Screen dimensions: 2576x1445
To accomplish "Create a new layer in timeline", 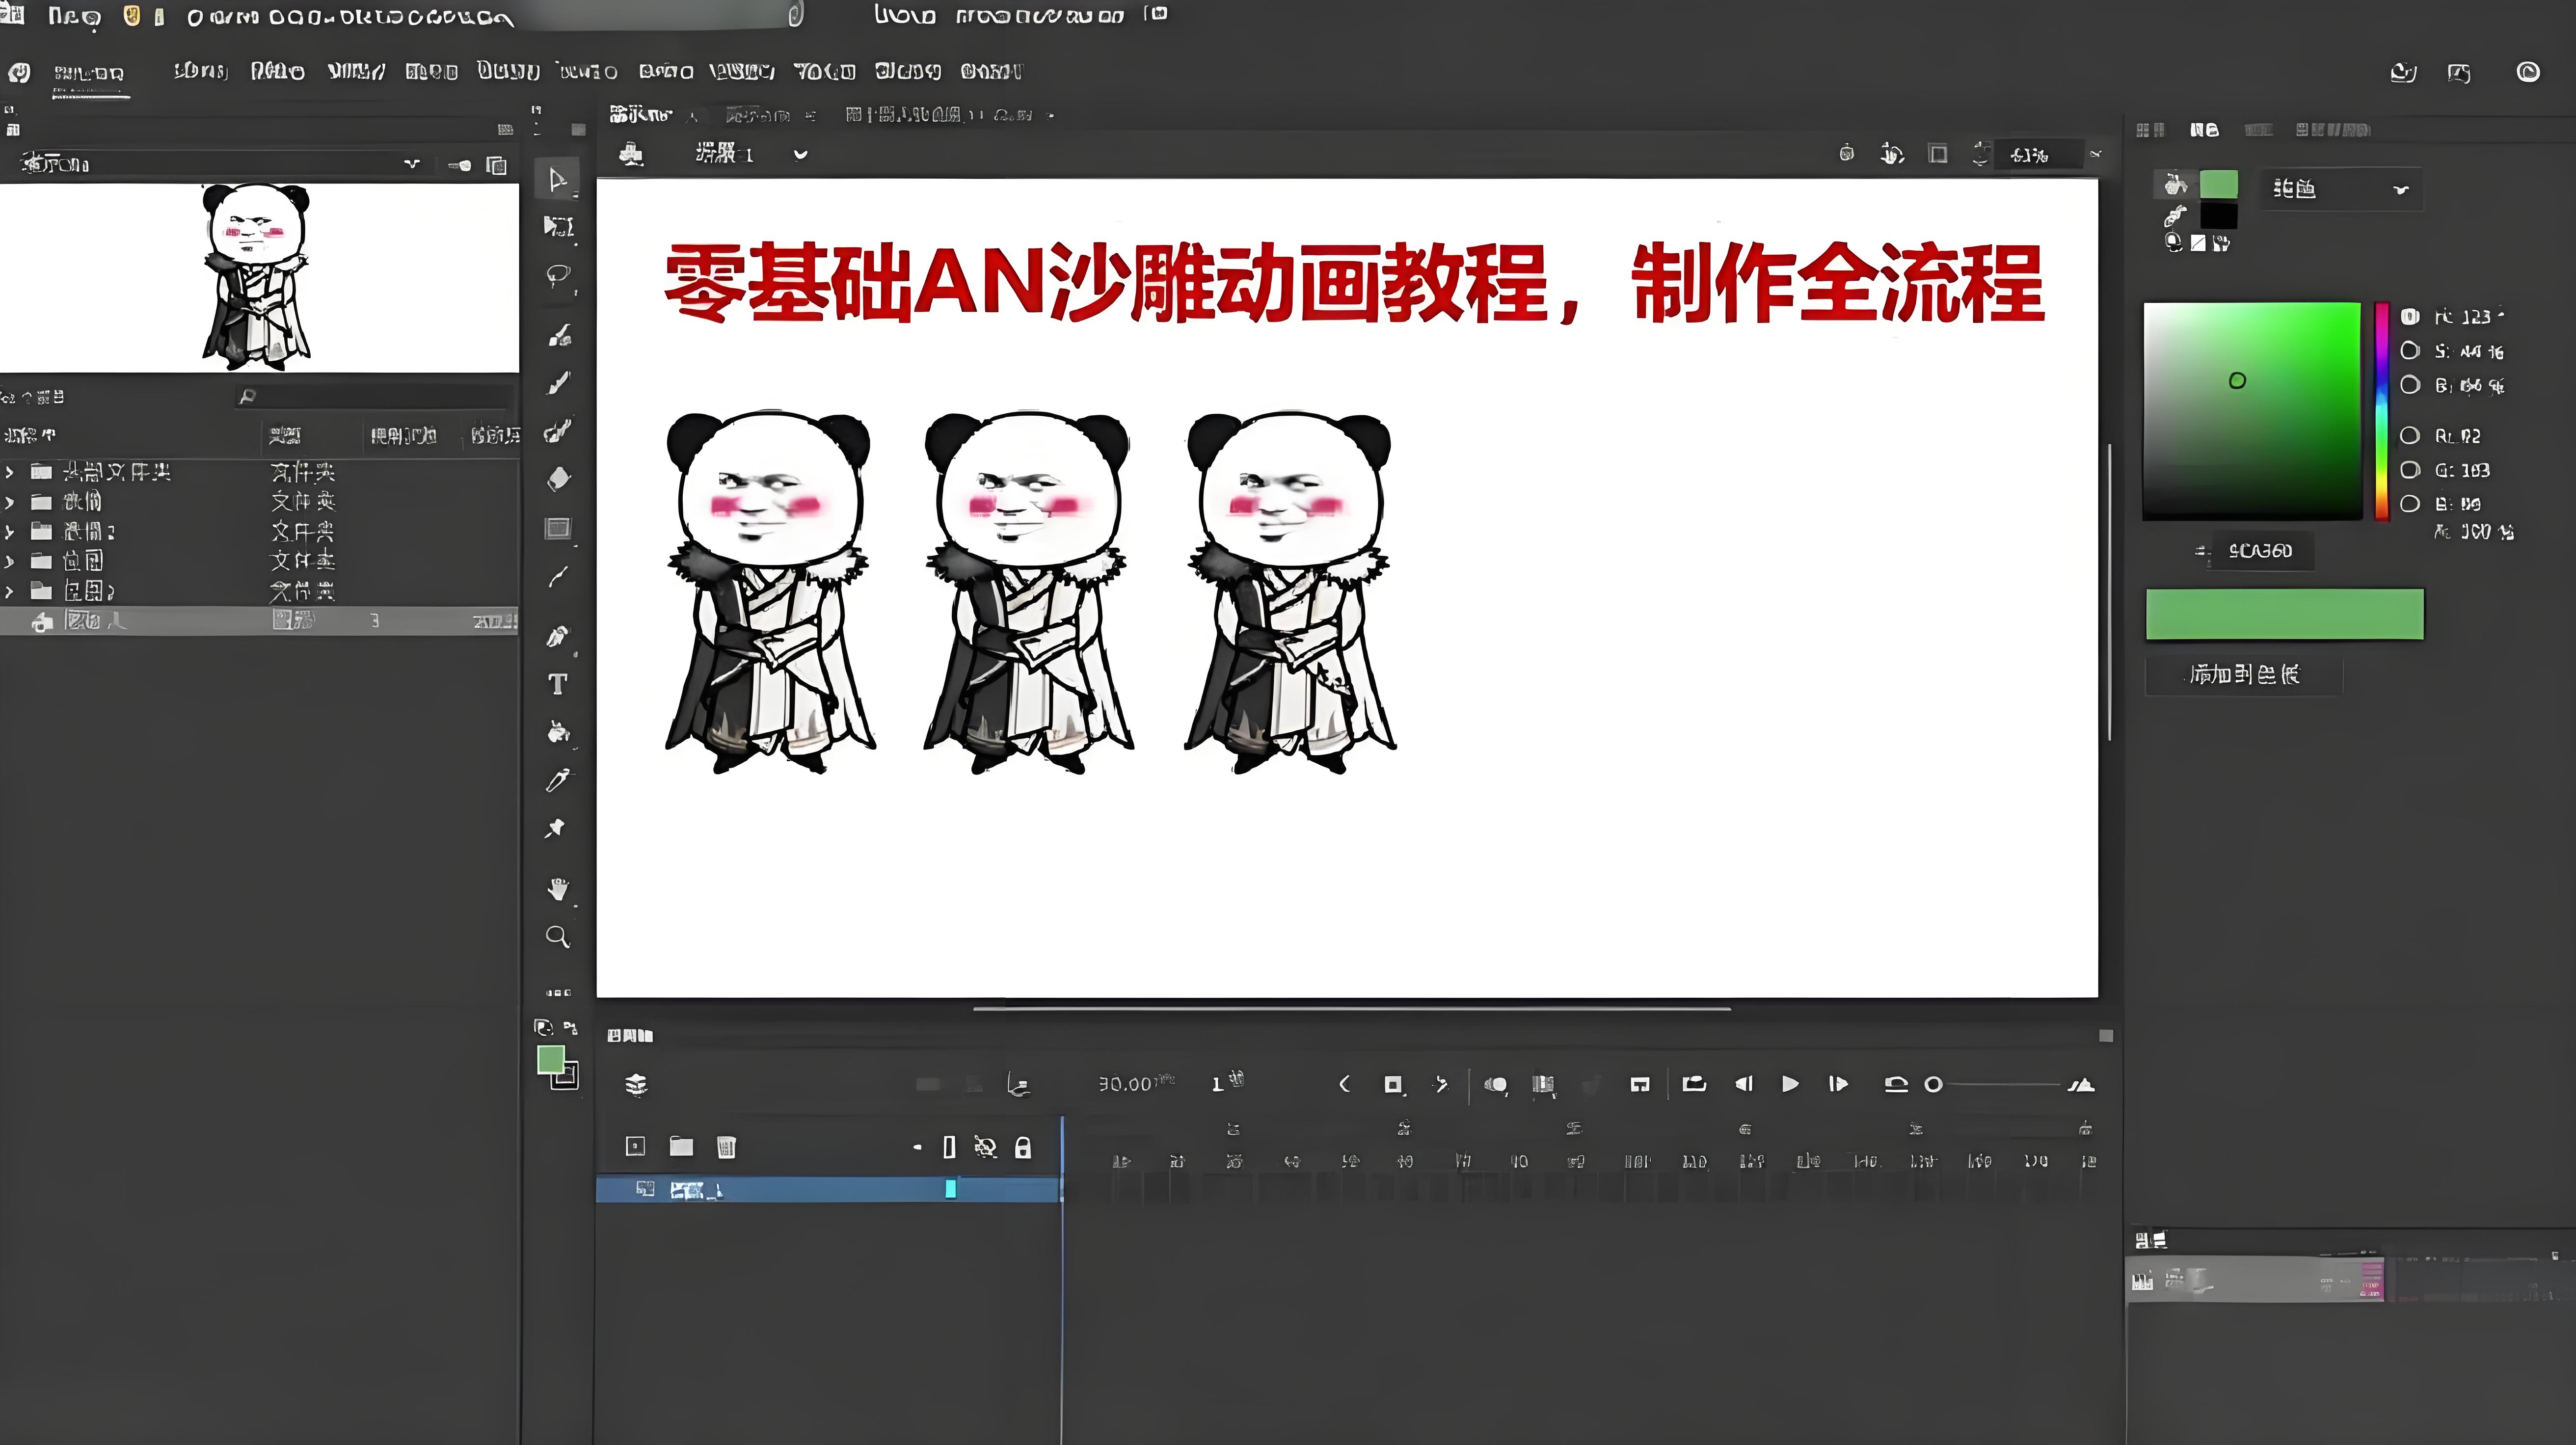I will (635, 1146).
